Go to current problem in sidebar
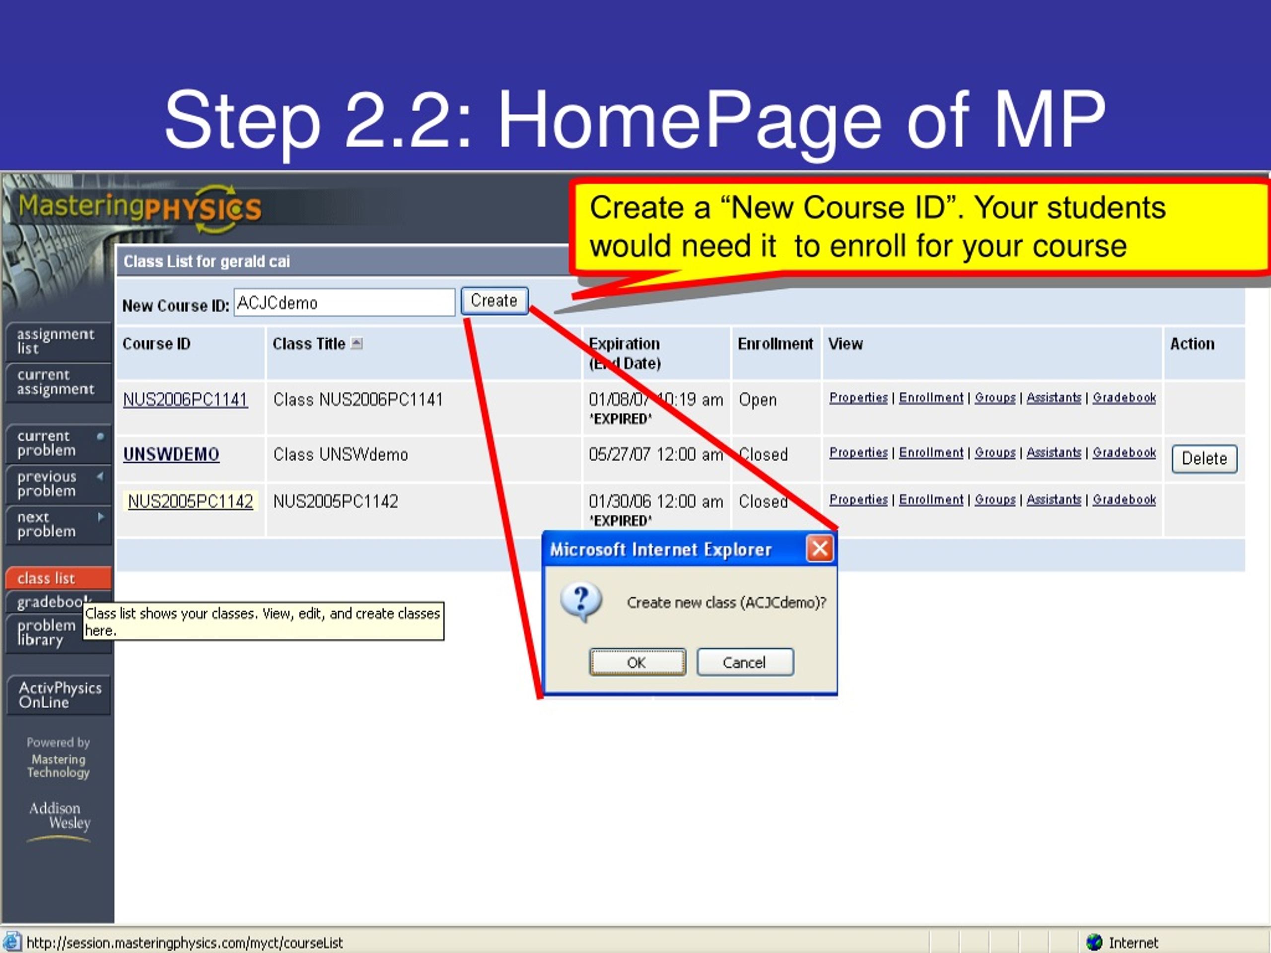The width and height of the screenshot is (1271, 953). coord(58,443)
